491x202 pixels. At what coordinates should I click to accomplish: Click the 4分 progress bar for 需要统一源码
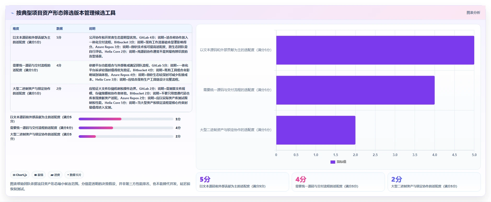click(x=126, y=128)
